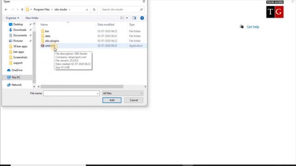Open the Organize menu
This screenshot has width=296, height=166.
coord(12,18)
